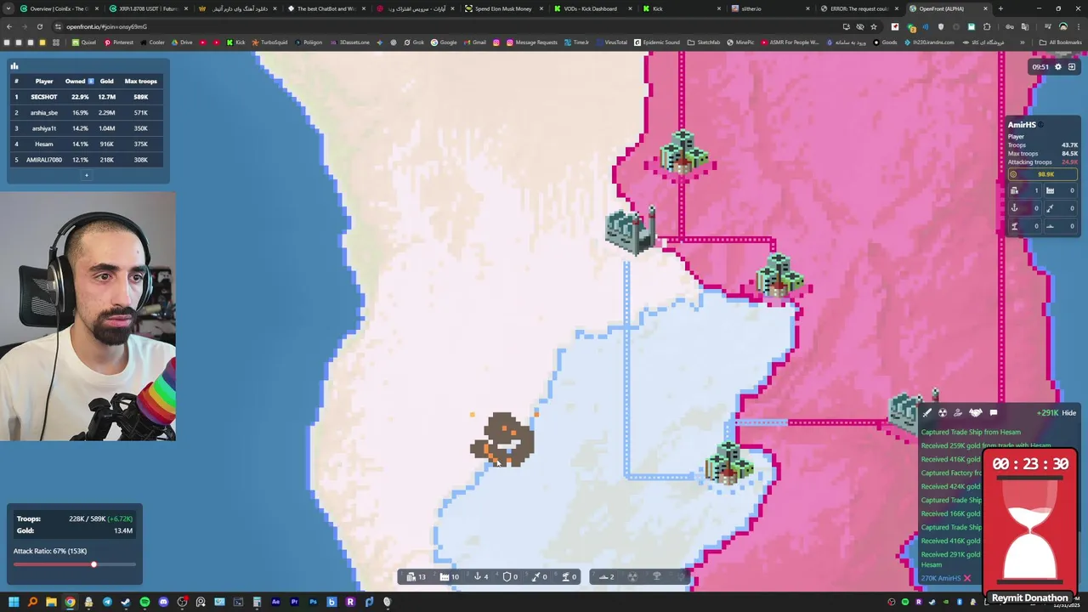This screenshot has height=612, width=1088.
Task: Open a new browser tab
Action: coord(1000,8)
